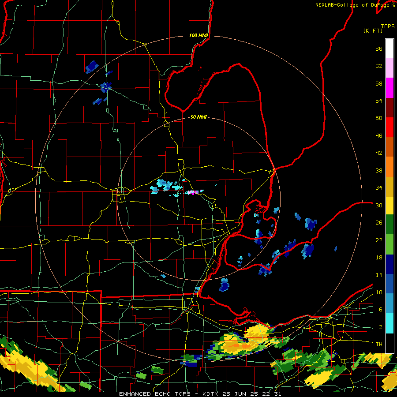Click legend value 14

pos(379,275)
